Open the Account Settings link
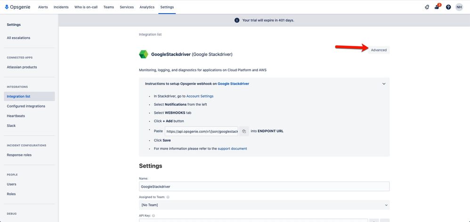 coord(200,96)
